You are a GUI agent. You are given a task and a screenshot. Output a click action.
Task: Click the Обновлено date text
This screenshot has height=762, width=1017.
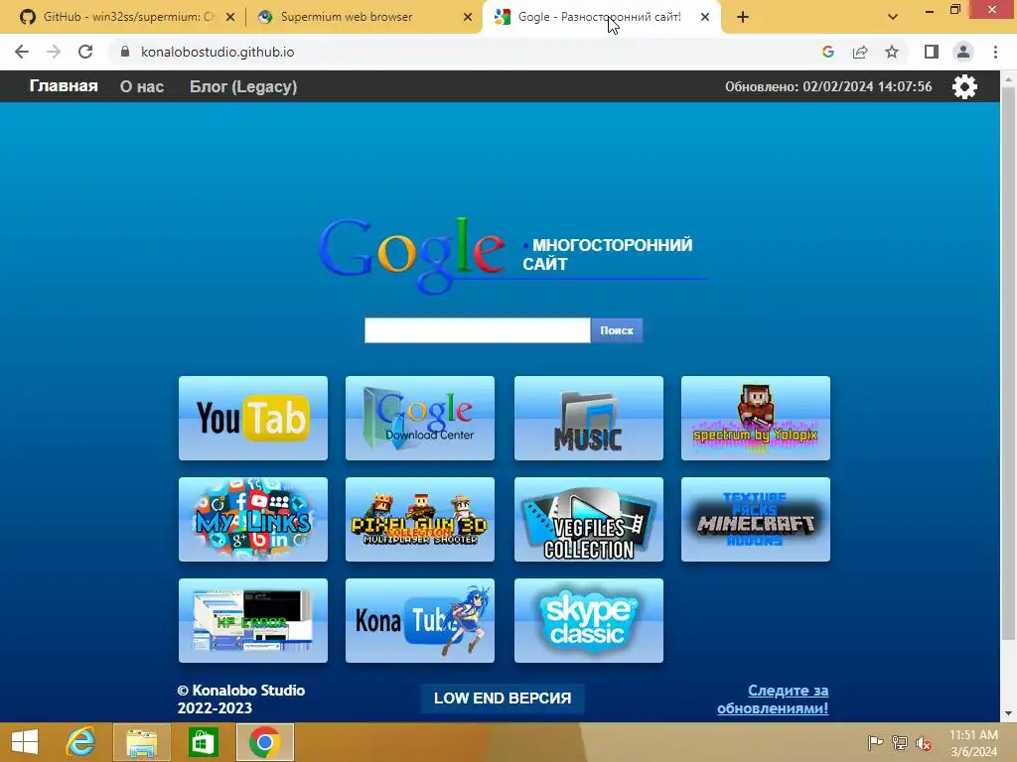[828, 87]
